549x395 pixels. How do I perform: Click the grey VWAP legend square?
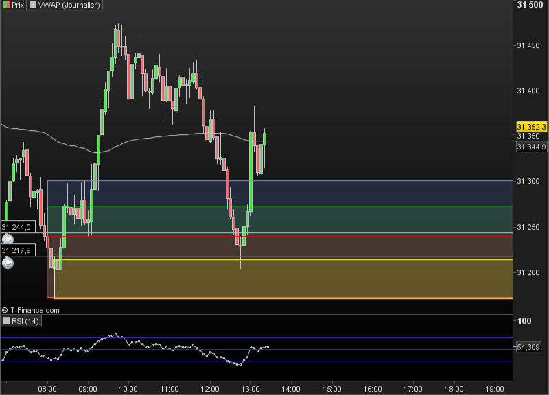point(33,5)
